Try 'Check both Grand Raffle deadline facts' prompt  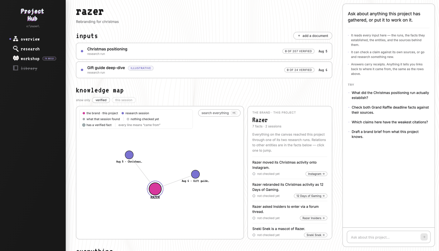390,110
